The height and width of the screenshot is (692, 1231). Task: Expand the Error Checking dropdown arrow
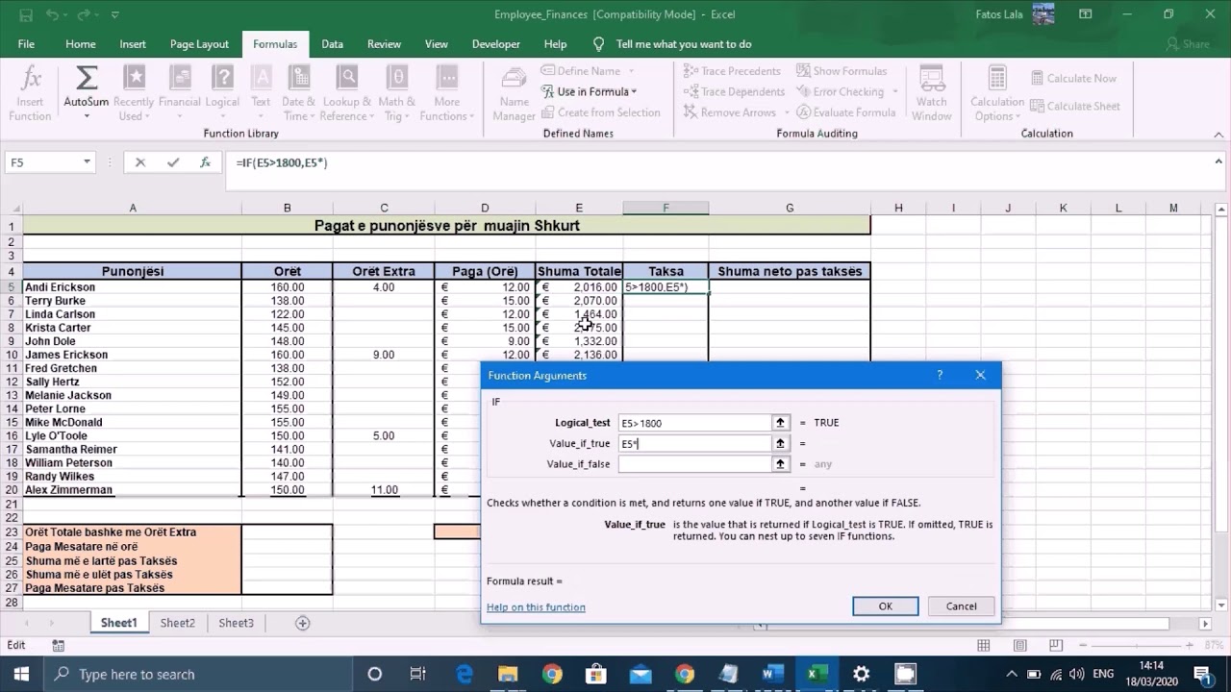tap(895, 91)
